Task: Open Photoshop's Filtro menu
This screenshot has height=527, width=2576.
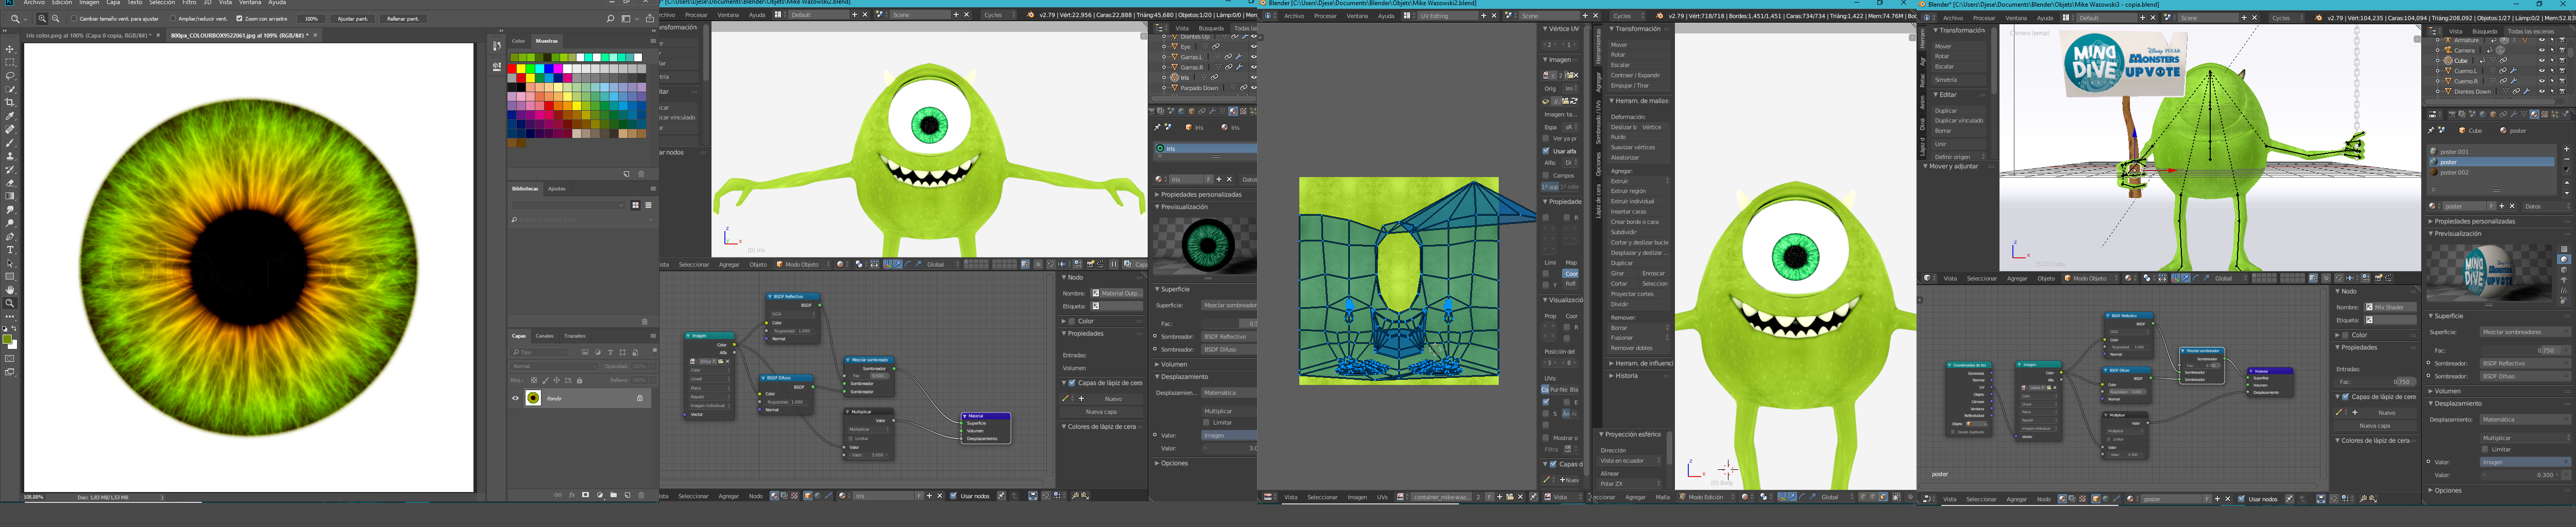Action: coord(189,3)
